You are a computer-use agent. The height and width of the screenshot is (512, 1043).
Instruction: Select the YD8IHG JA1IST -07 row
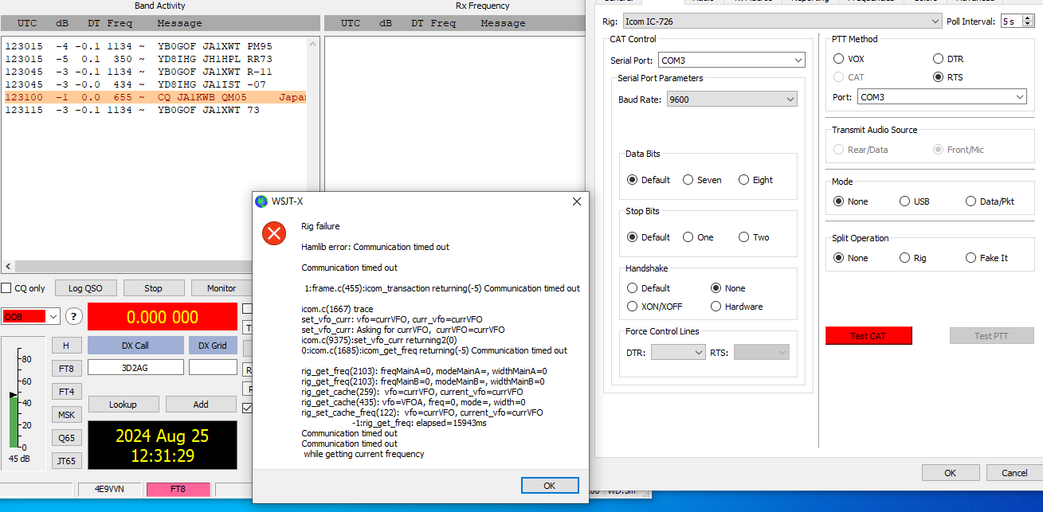(154, 84)
